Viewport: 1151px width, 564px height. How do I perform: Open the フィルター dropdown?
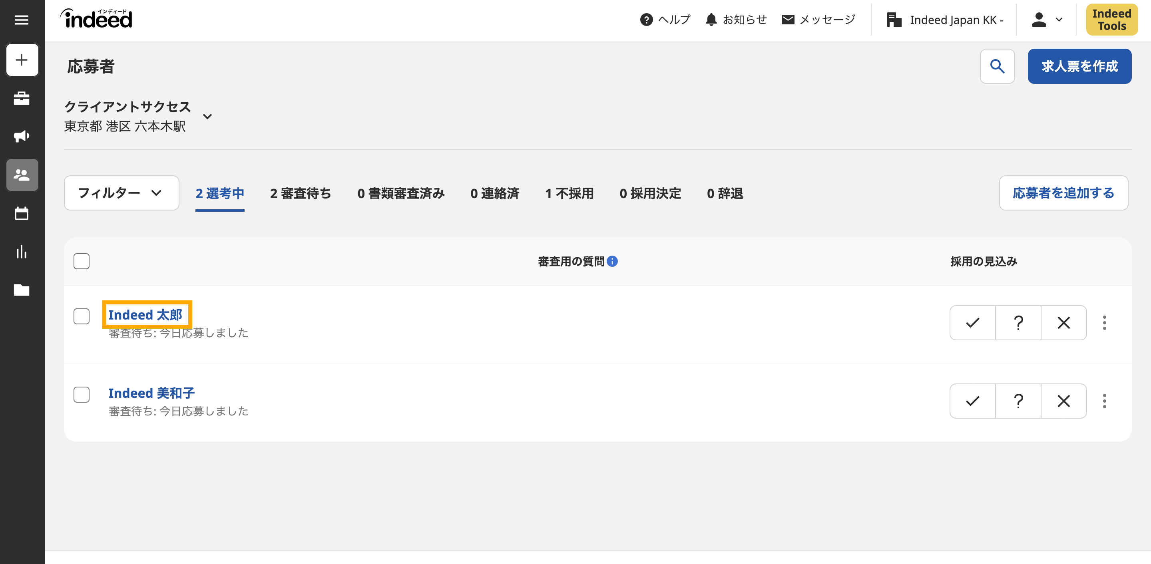pyautogui.click(x=121, y=193)
